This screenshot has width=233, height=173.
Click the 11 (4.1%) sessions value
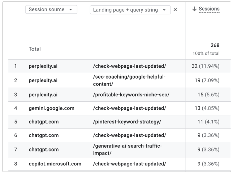point(208,122)
